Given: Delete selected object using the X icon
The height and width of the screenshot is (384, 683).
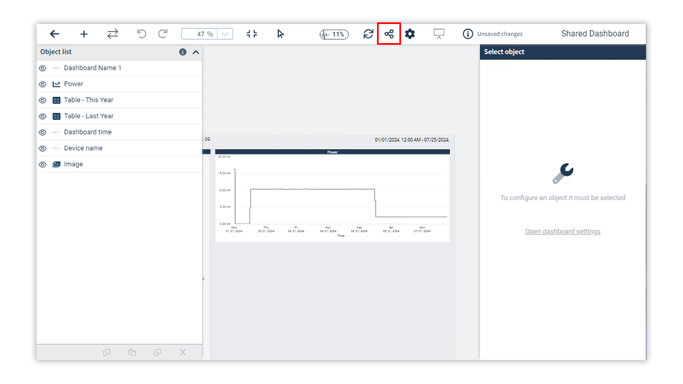Looking at the screenshot, I should 182,352.
